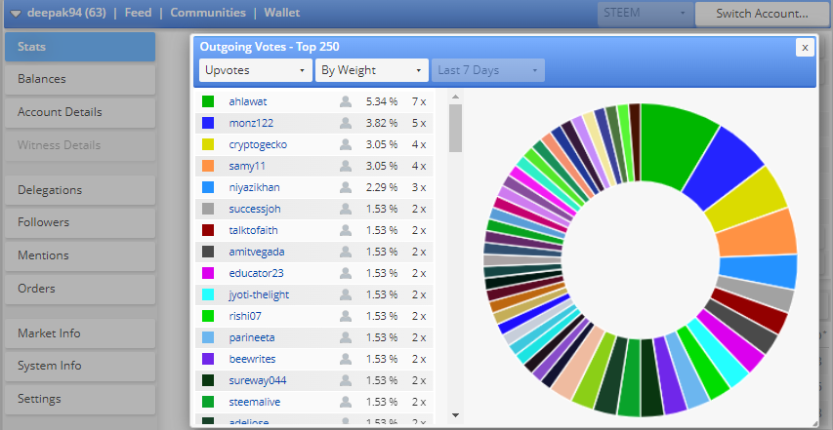
Task: Click the vote list scrollbar thumb
Action: point(455,128)
